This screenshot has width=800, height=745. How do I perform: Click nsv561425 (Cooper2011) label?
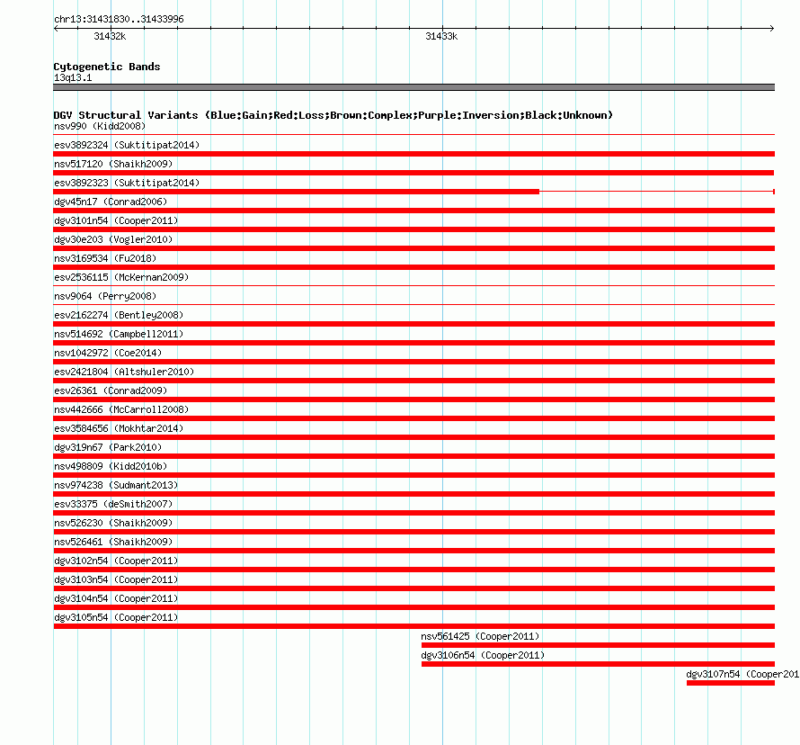(x=480, y=636)
